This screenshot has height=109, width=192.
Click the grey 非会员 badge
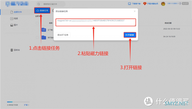point(185,4)
